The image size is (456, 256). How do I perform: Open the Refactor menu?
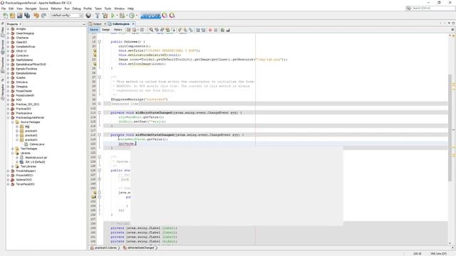pos(56,9)
